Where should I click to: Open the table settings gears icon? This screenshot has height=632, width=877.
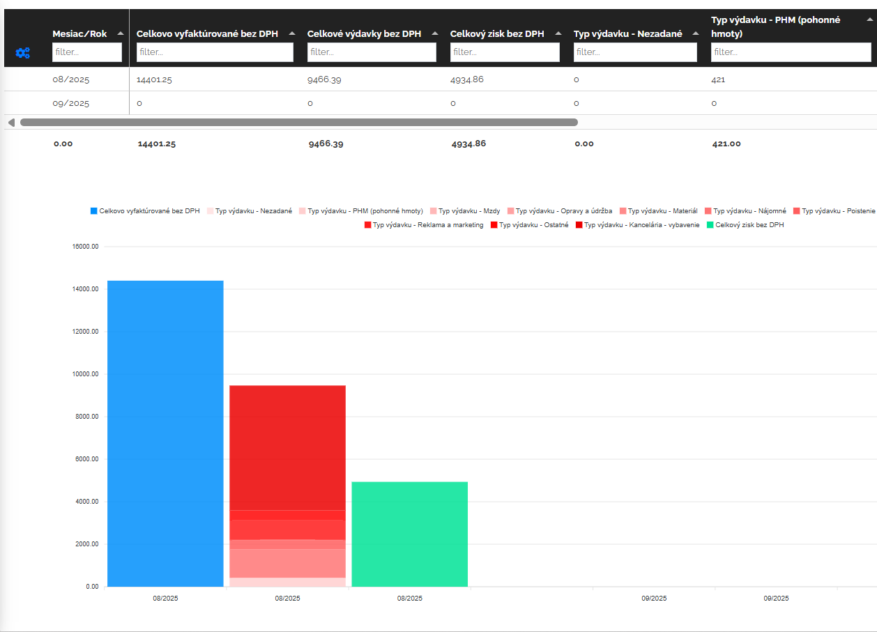click(22, 52)
